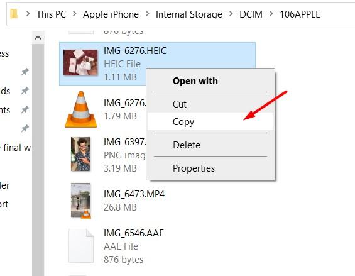Viewport: 355px width, 276px height.
Task: Navigate to Internal Storage in address bar
Action: click(189, 14)
